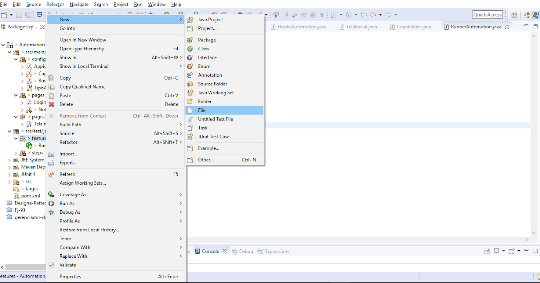The width and height of the screenshot is (540, 283).
Task: Click the Folder icon in New submenu
Action: (x=190, y=101)
